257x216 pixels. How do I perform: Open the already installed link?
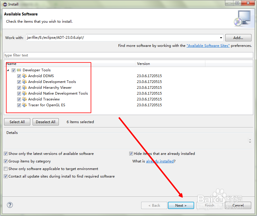point(160,161)
